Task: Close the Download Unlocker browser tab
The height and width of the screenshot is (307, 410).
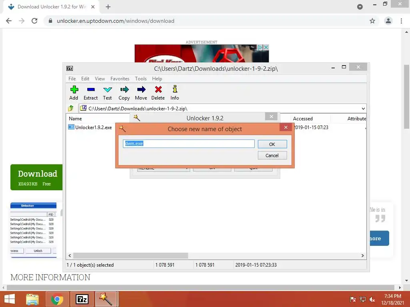Action: click(x=93, y=7)
